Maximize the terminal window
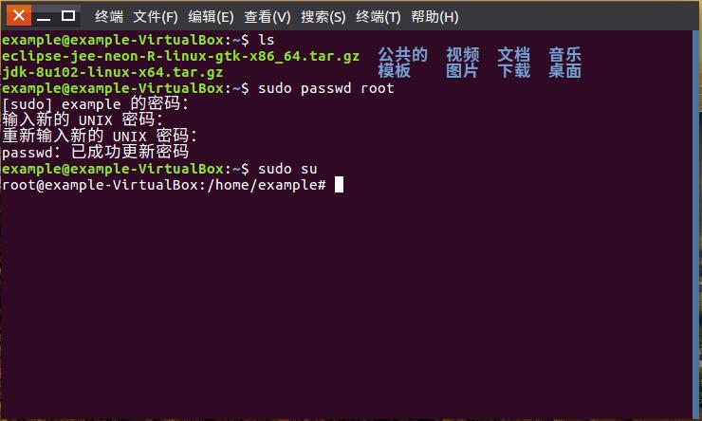 point(67,16)
